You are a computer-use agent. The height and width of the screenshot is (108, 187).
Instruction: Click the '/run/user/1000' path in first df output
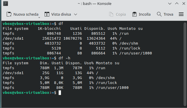pyautogui.click(x=136, y=53)
